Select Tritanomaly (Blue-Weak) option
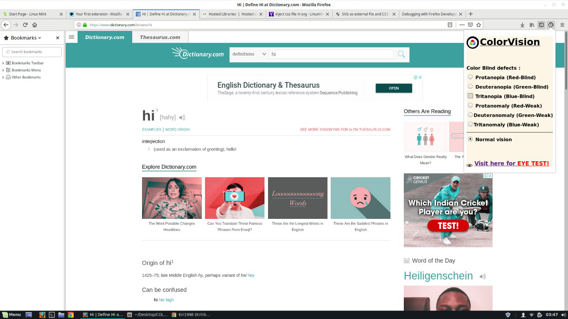The image size is (568, 319). point(470,124)
